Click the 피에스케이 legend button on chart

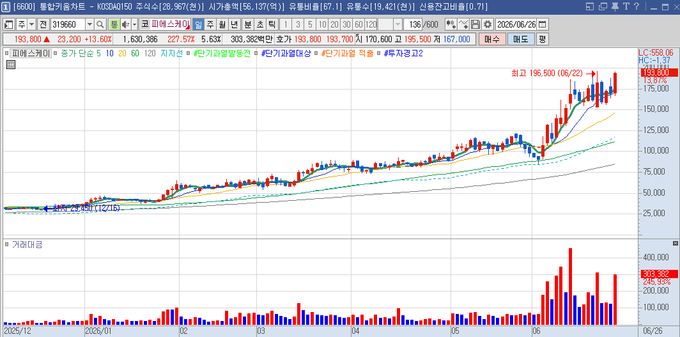point(31,54)
